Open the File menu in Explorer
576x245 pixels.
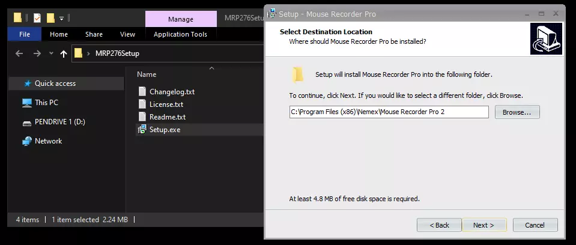click(x=25, y=34)
